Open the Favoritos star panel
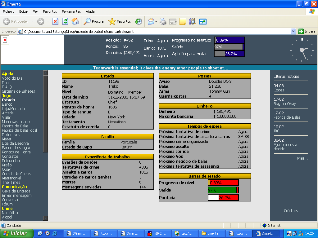Image resolution: width=318 pixels, height=238 pixels. point(120,21)
